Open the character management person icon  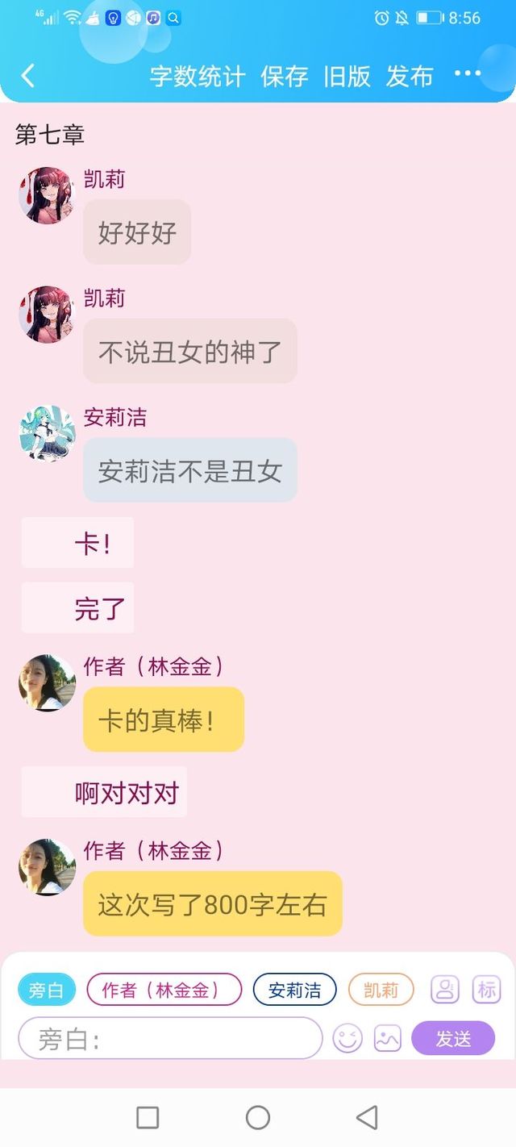point(445,989)
